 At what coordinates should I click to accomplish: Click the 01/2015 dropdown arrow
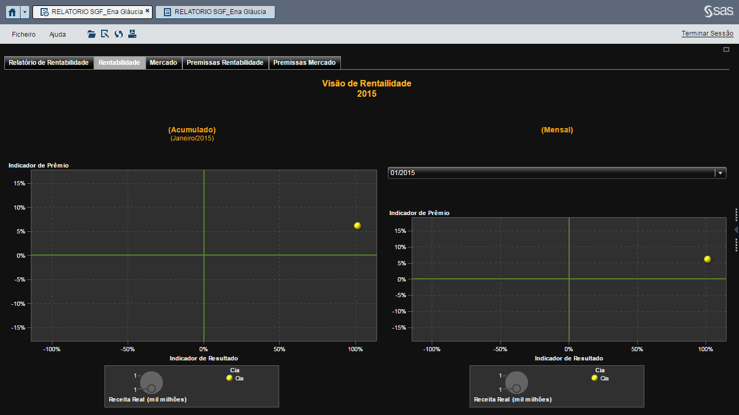720,173
